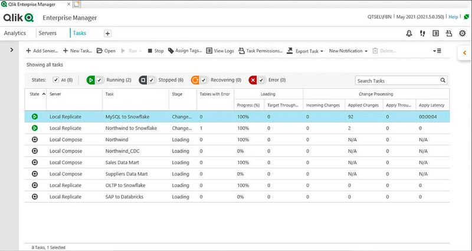
Task: Click the magnifier icon in Search Tasks
Action: click(x=443, y=80)
